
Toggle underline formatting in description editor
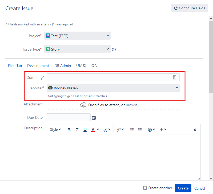(x=85, y=130)
